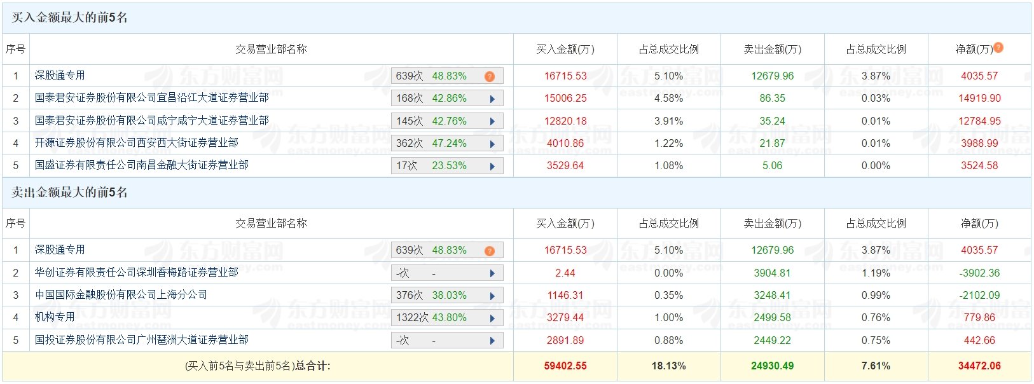Open 中国国际金融上海分公司 link
1034x384 pixels.
coord(121,295)
